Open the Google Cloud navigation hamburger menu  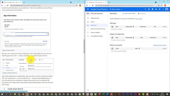(x=88, y=9)
